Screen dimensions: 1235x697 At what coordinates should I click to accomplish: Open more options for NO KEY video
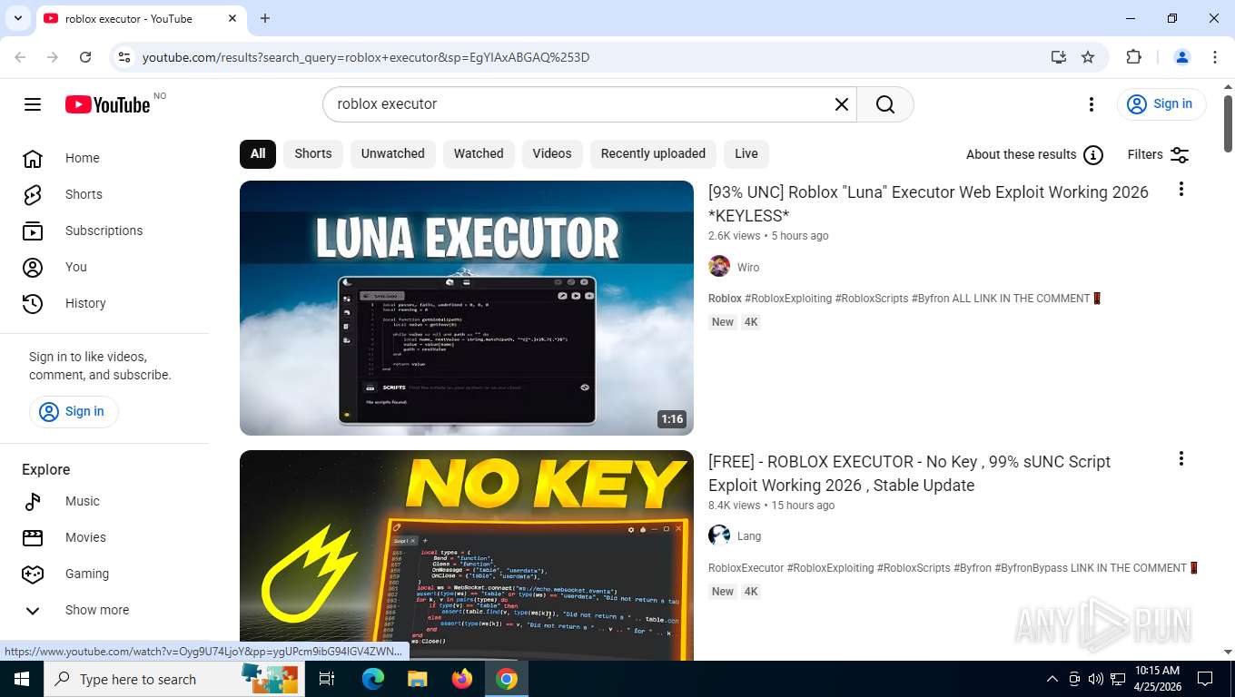pyautogui.click(x=1181, y=458)
